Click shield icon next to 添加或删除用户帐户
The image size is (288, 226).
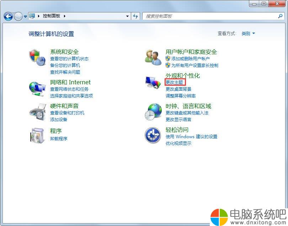168,58
